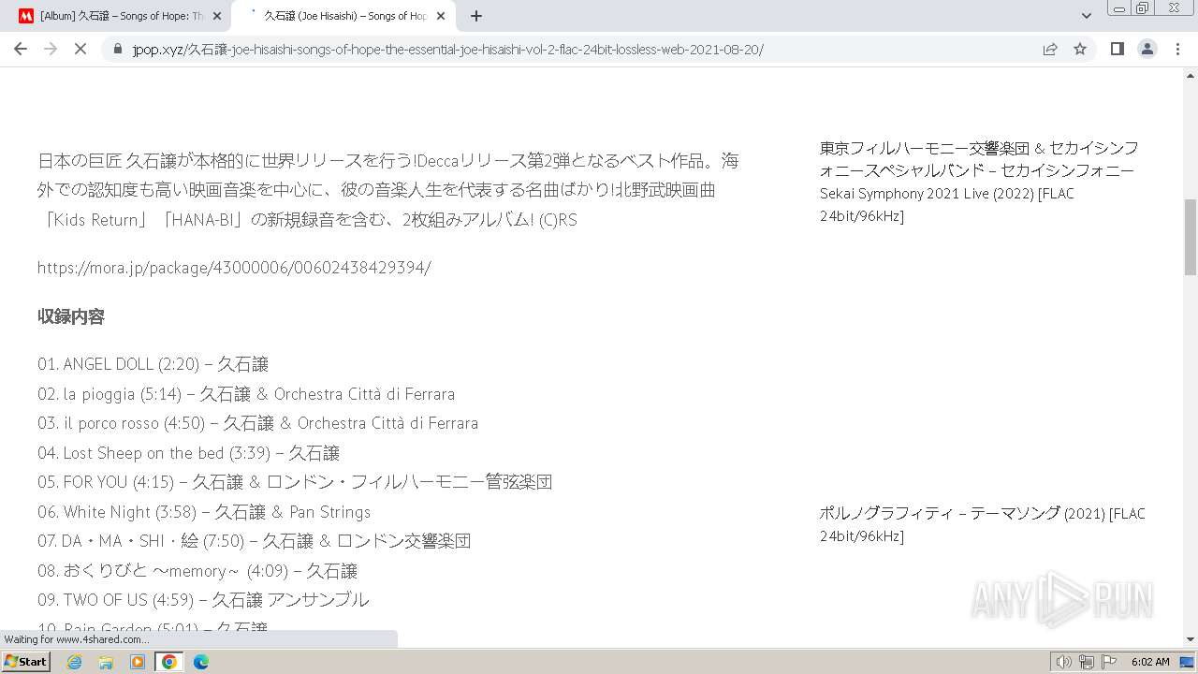Click the Japanese album description paragraph
Screen dimensions: 1198x674
tap(388, 190)
